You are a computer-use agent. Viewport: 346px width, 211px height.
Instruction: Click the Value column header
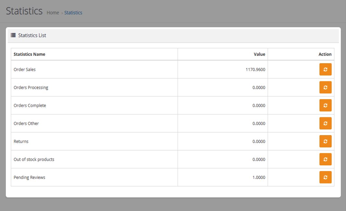259,54
